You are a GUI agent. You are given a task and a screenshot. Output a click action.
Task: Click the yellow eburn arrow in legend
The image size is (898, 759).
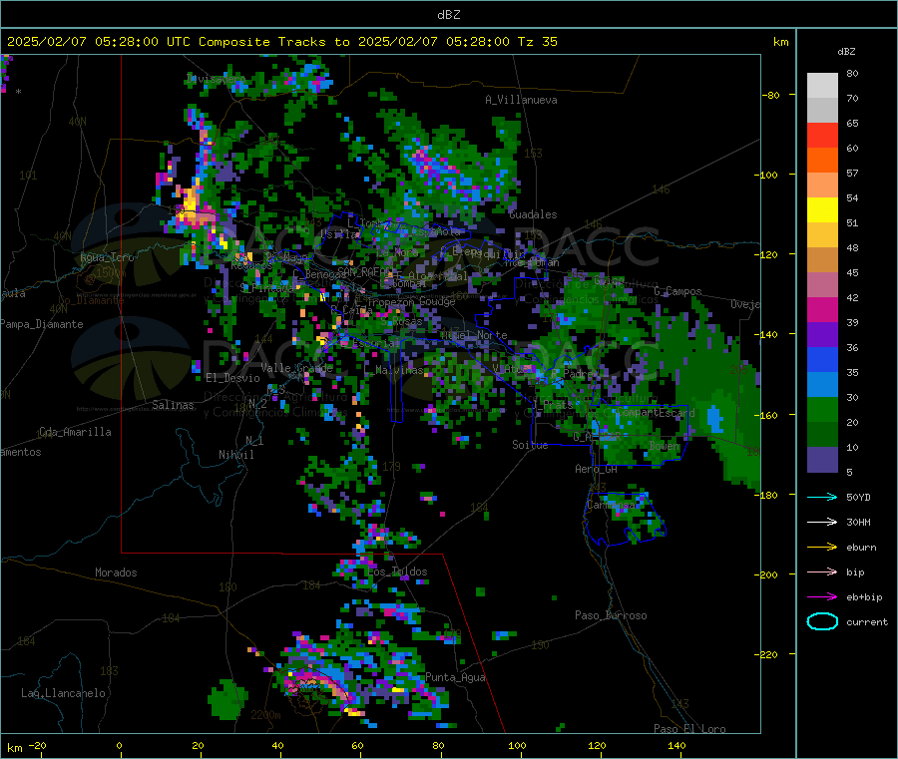[822, 548]
